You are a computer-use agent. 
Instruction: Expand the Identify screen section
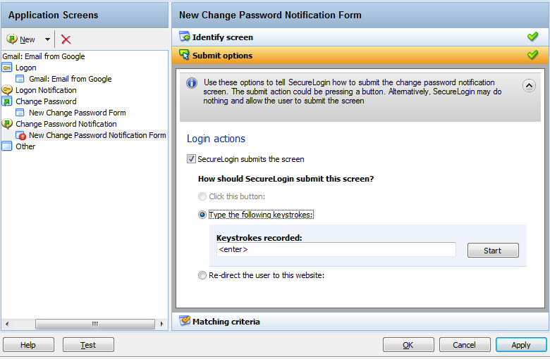[222, 37]
